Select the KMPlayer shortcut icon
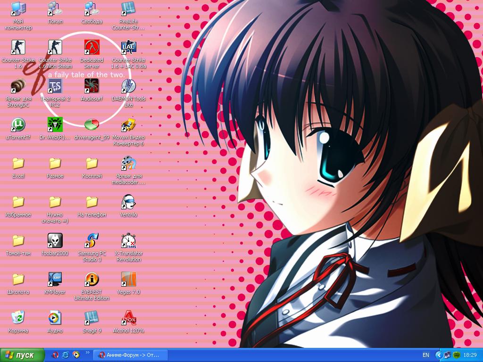 tap(55, 280)
